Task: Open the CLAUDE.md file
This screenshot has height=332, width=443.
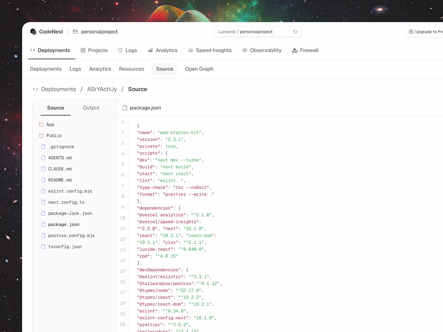Action: (x=56, y=169)
